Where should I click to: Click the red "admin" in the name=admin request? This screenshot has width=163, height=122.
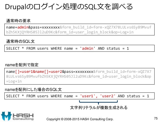23,27
